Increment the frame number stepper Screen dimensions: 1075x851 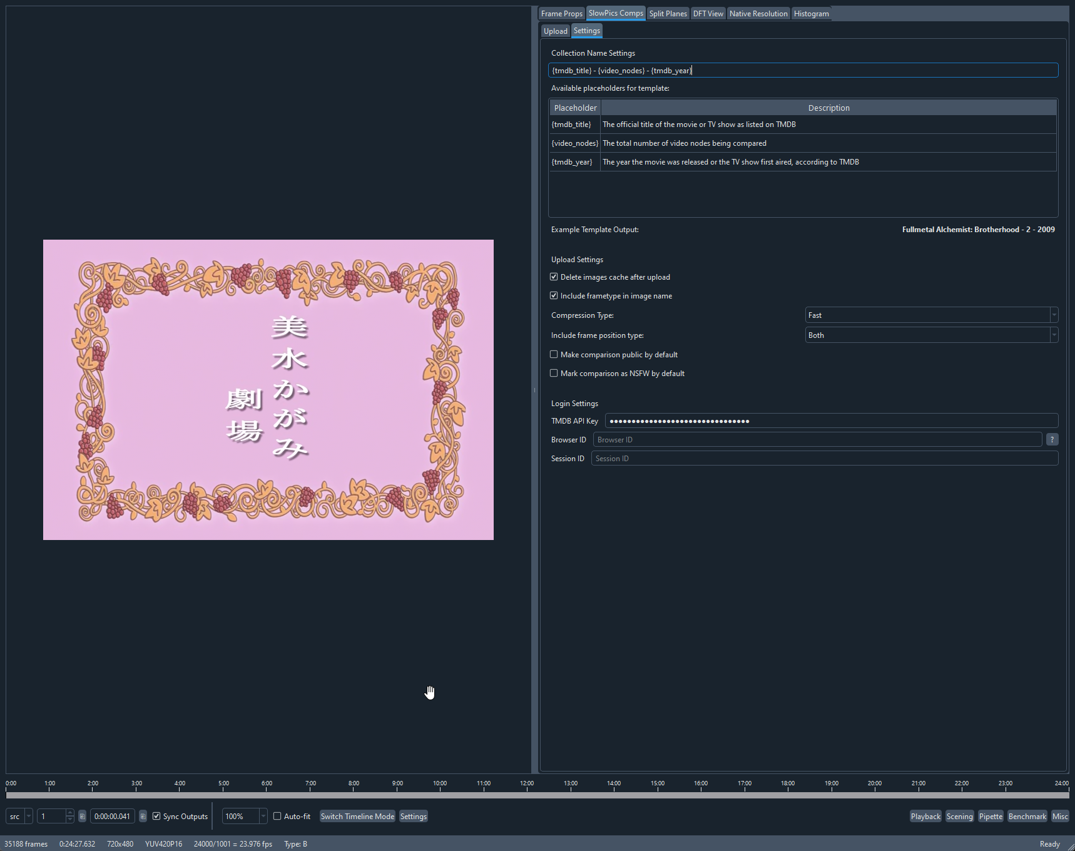69,813
